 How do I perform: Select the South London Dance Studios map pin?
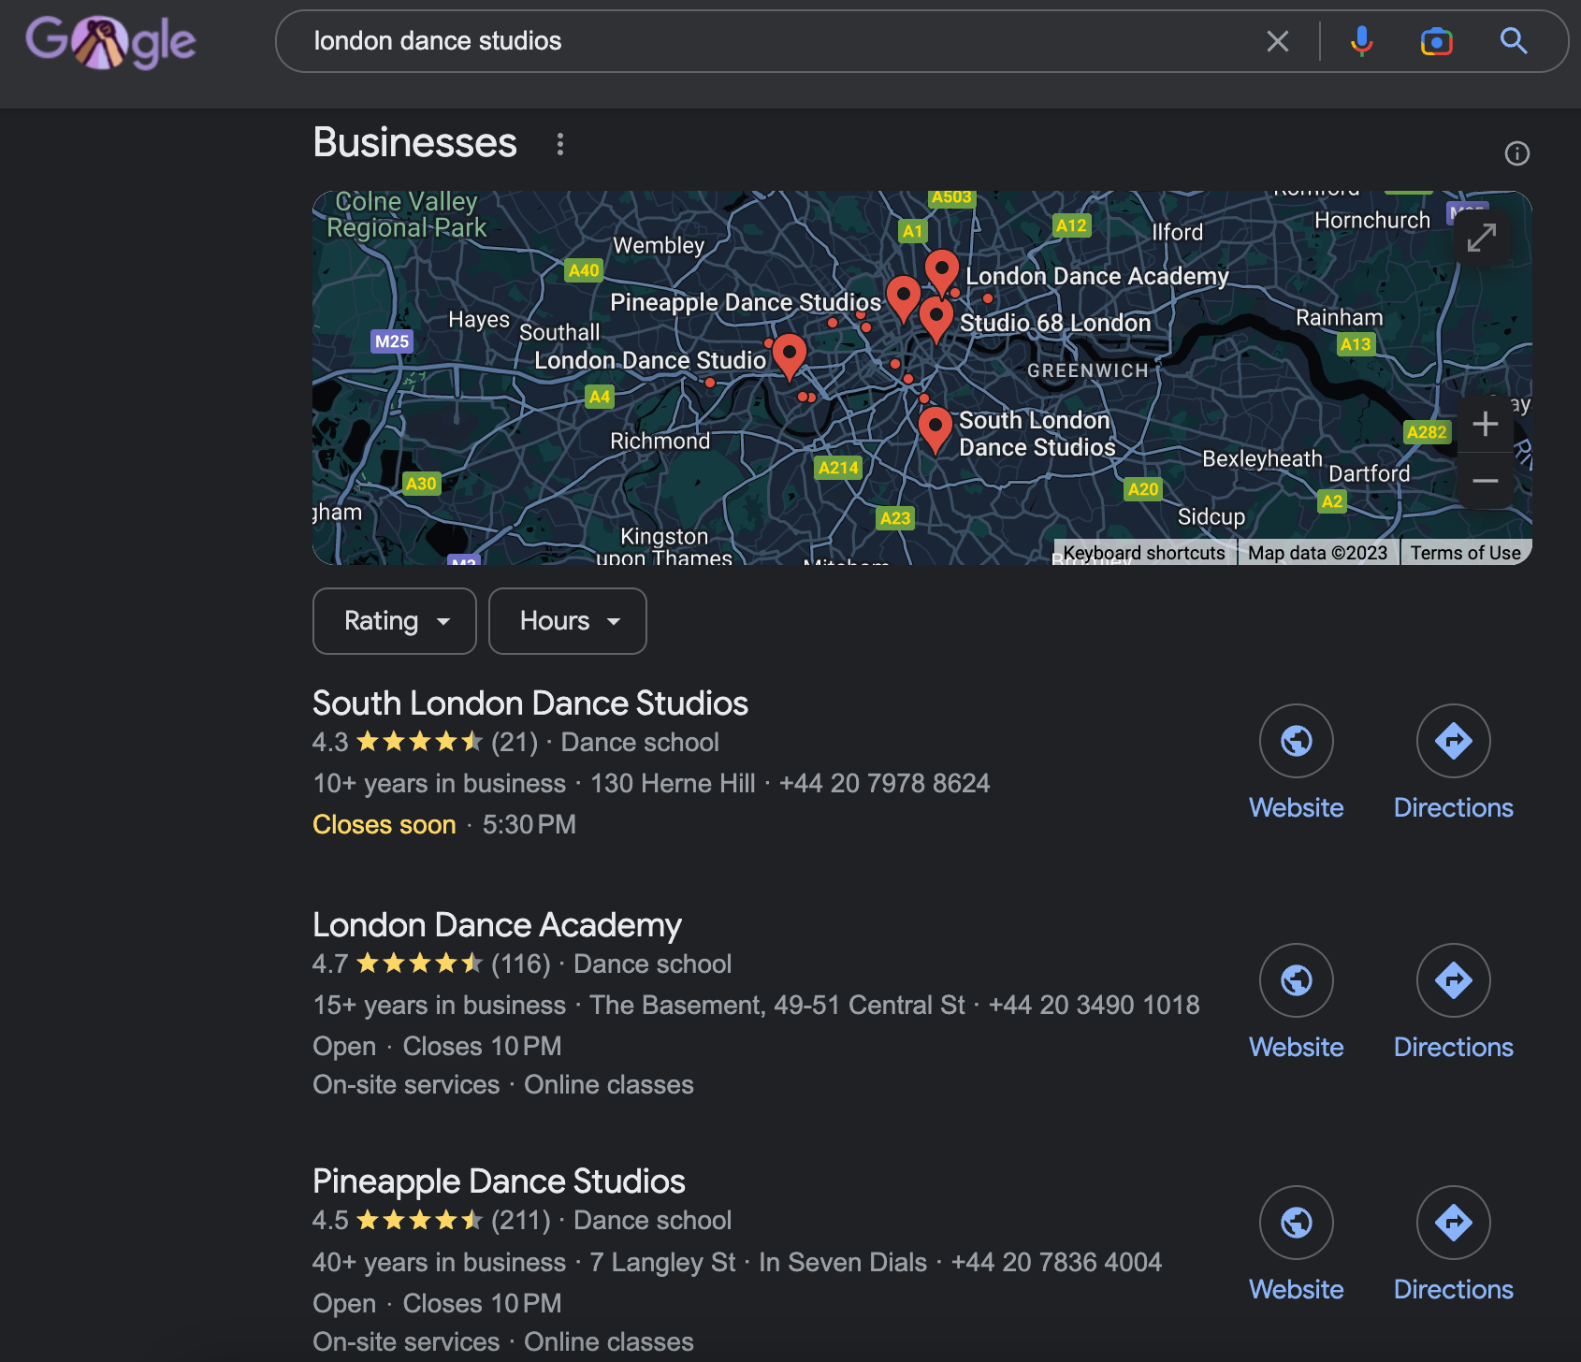935,429
